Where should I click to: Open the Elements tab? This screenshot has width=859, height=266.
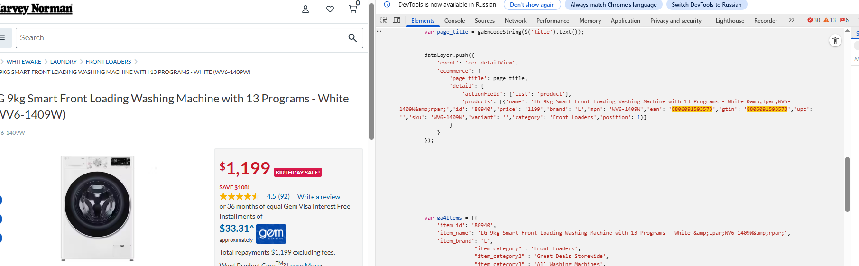click(423, 21)
